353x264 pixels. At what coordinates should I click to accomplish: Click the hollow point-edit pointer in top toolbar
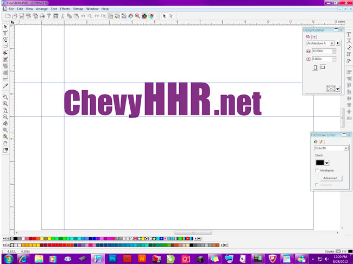pos(171,16)
